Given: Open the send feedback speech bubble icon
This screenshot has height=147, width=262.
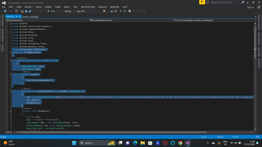Looking at the screenshot, I should tap(207, 2).
